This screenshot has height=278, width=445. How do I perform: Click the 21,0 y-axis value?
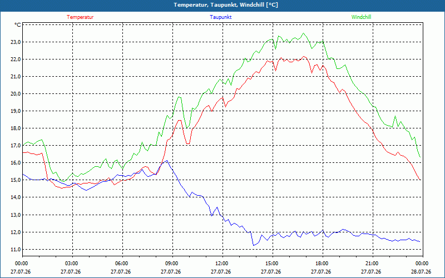[x=16, y=77]
